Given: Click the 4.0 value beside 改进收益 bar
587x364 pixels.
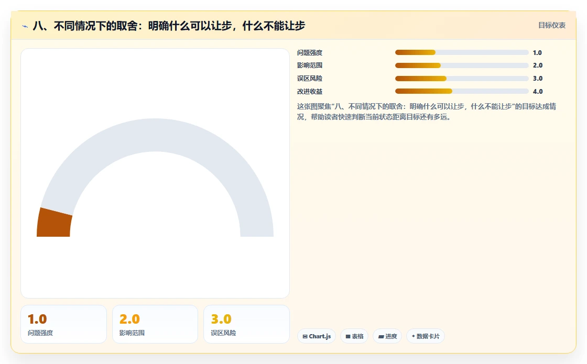Looking at the screenshot, I should [x=538, y=91].
